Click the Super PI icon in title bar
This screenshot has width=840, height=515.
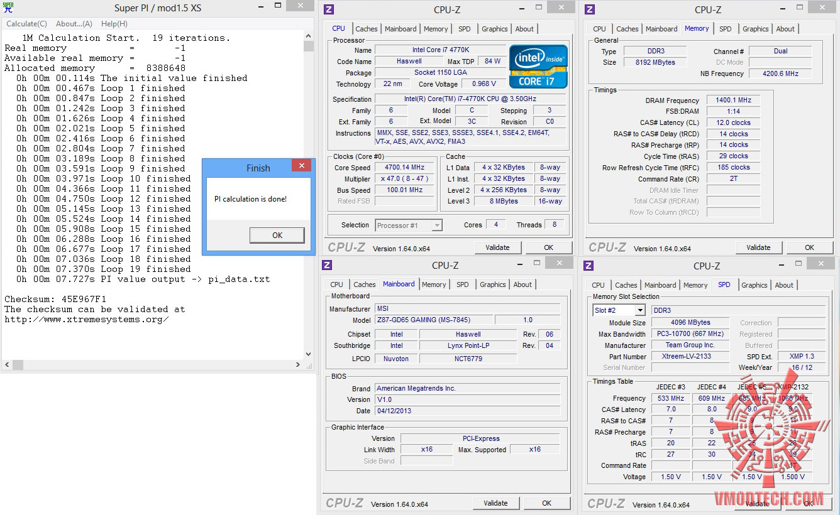coord(8,8)
